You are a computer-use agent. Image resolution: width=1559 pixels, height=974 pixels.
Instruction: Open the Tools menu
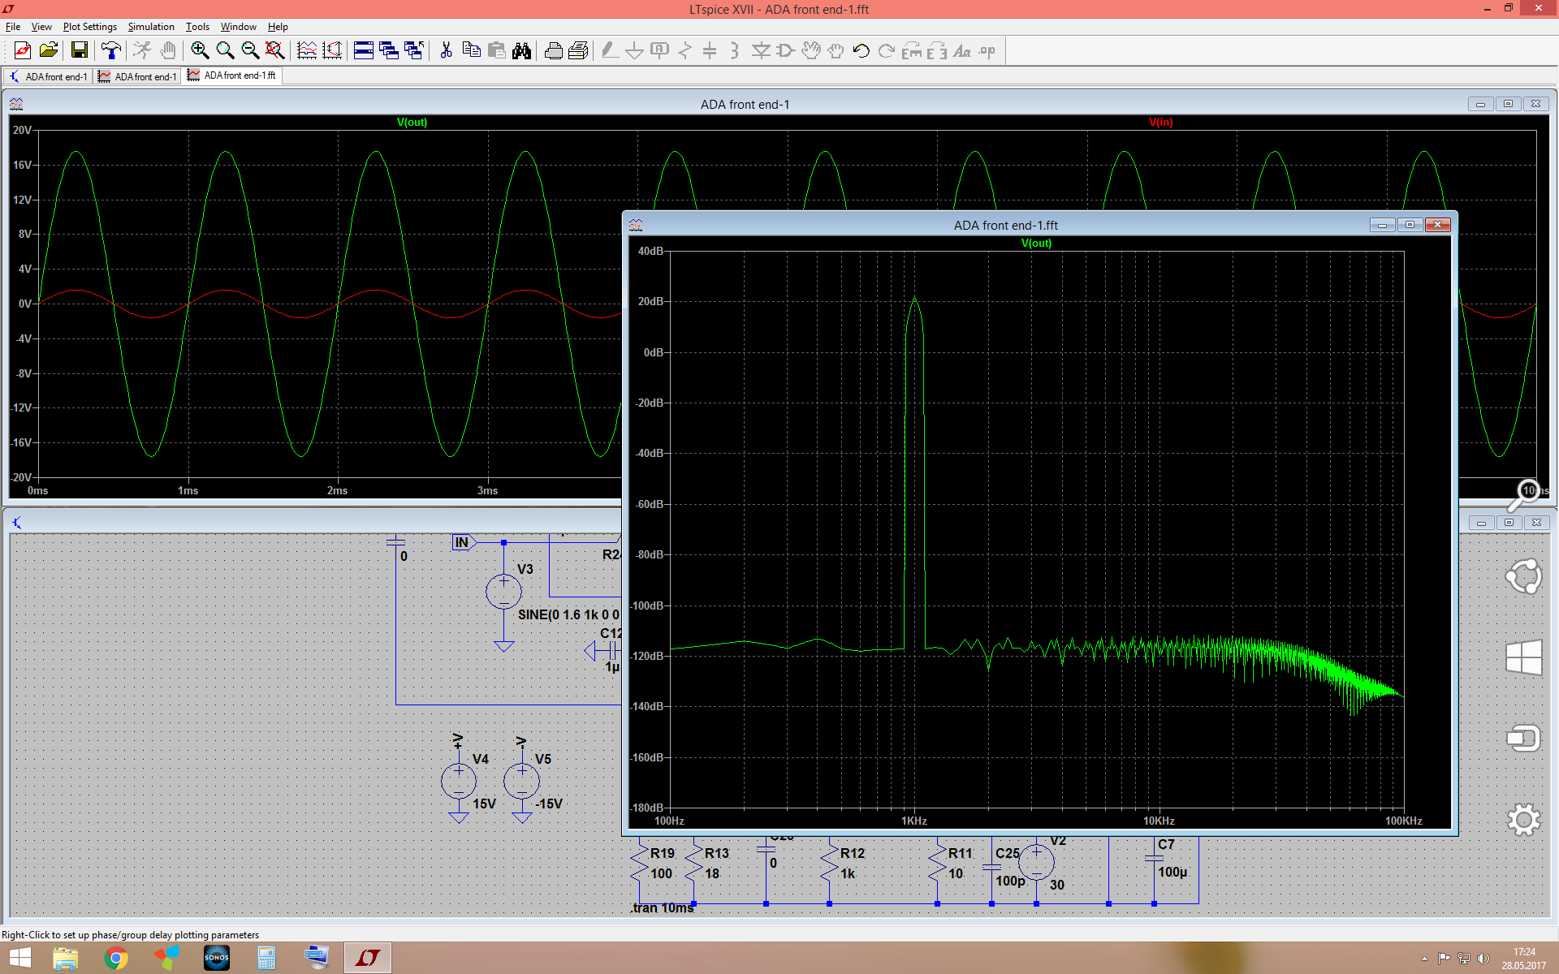coord(197,27)
